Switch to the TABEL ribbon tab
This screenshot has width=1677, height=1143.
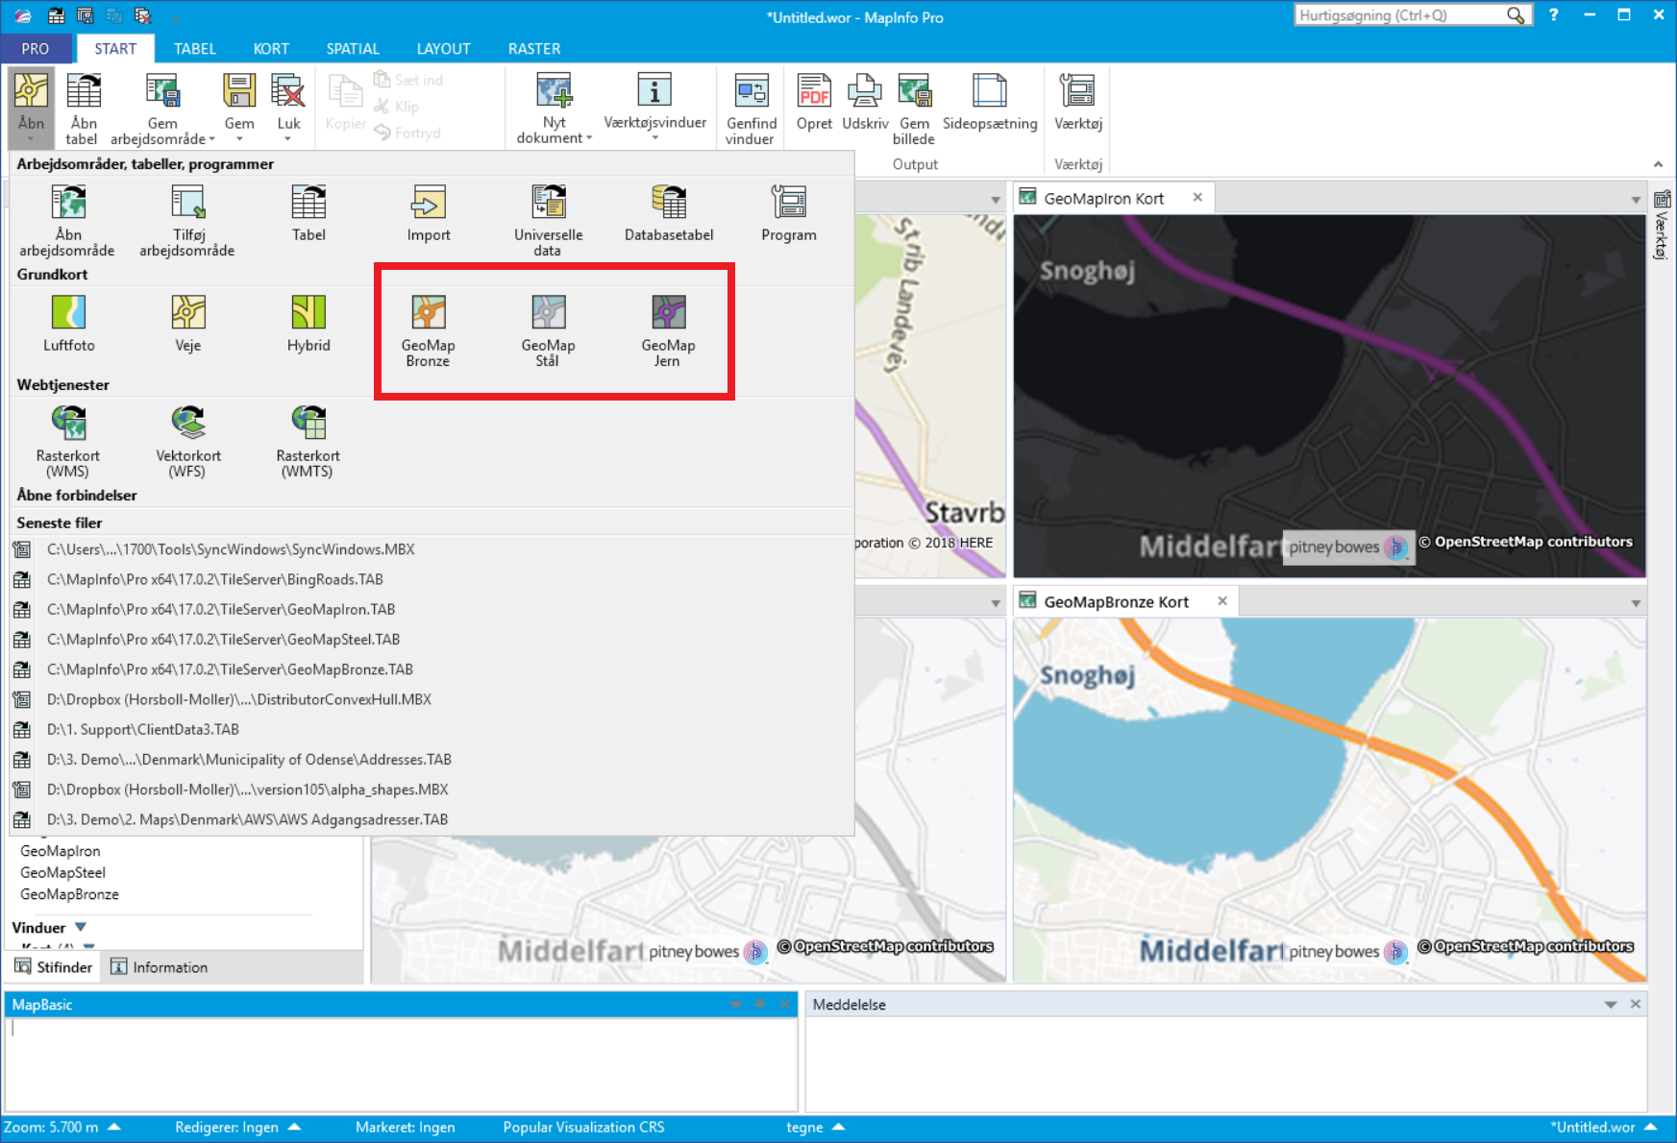tap(195, 48)
